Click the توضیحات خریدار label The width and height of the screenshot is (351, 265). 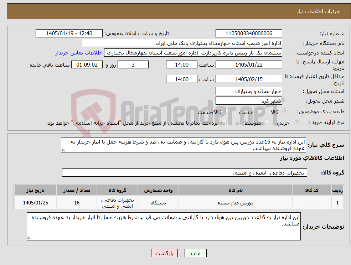pos(323,227)
